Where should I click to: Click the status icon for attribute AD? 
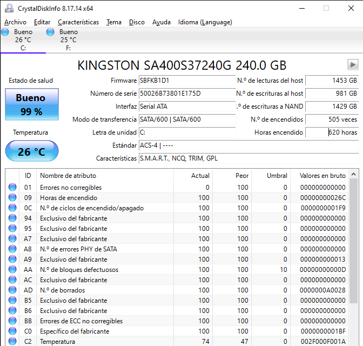coord(12,290)
